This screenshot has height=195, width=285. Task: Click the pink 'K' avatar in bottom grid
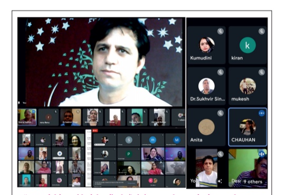(150, 180)
